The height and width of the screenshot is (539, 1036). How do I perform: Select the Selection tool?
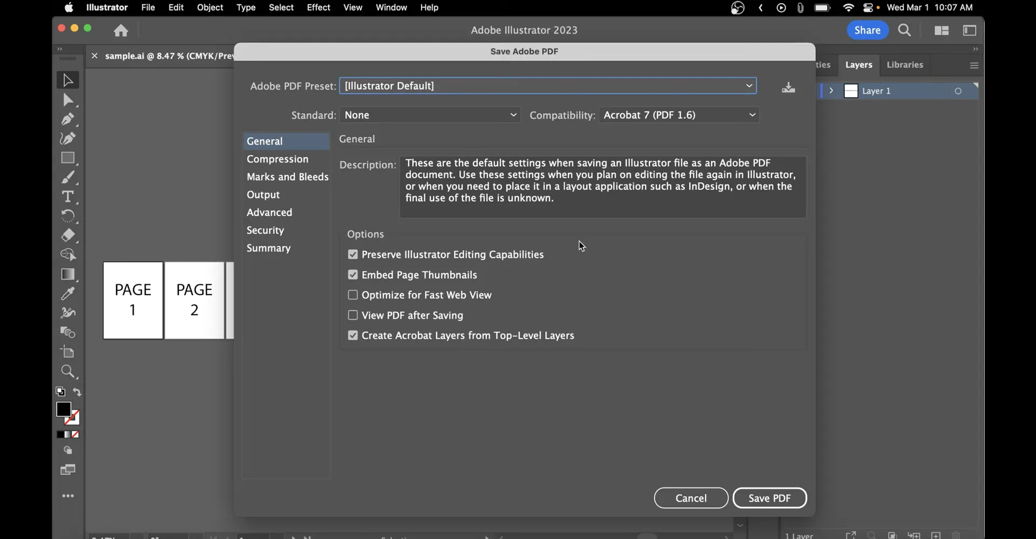coord(67,79)
